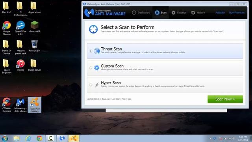Click the Activate link
252x142 pixels.
coord(220,13)
